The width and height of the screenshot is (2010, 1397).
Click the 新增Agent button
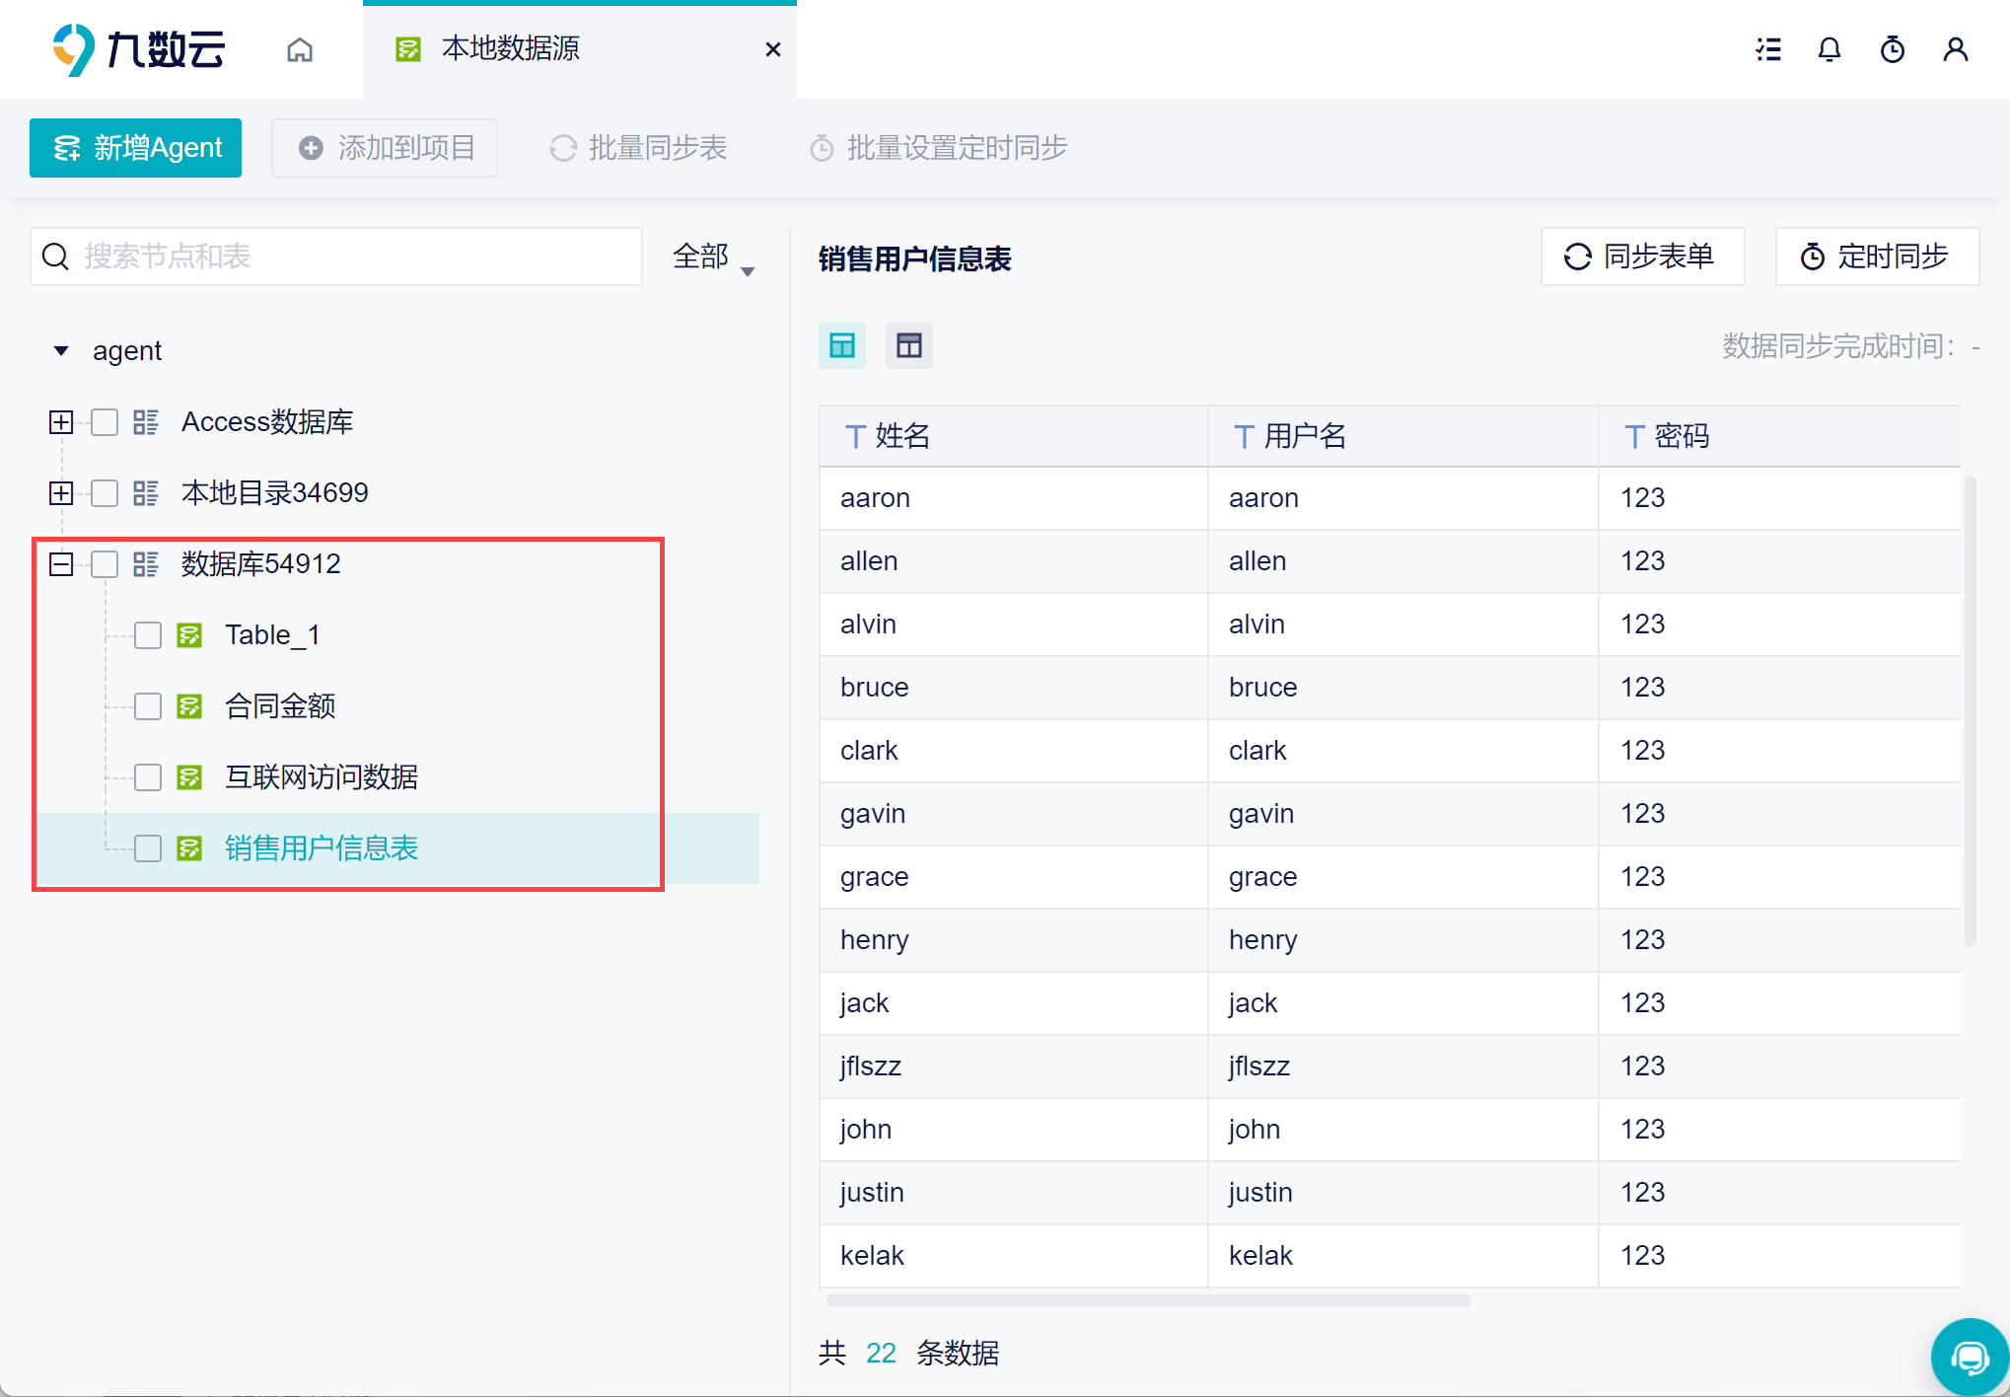click(x=136, y=148)
